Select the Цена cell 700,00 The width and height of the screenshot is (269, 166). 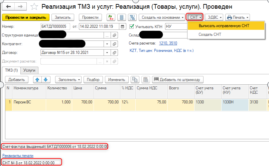(83, 104)
